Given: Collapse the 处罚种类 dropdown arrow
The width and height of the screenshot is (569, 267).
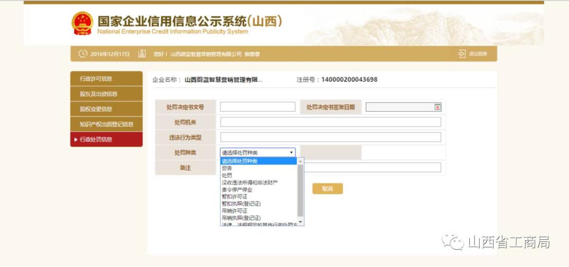Looking at the screenshot, I should click(x=291, y=153).
